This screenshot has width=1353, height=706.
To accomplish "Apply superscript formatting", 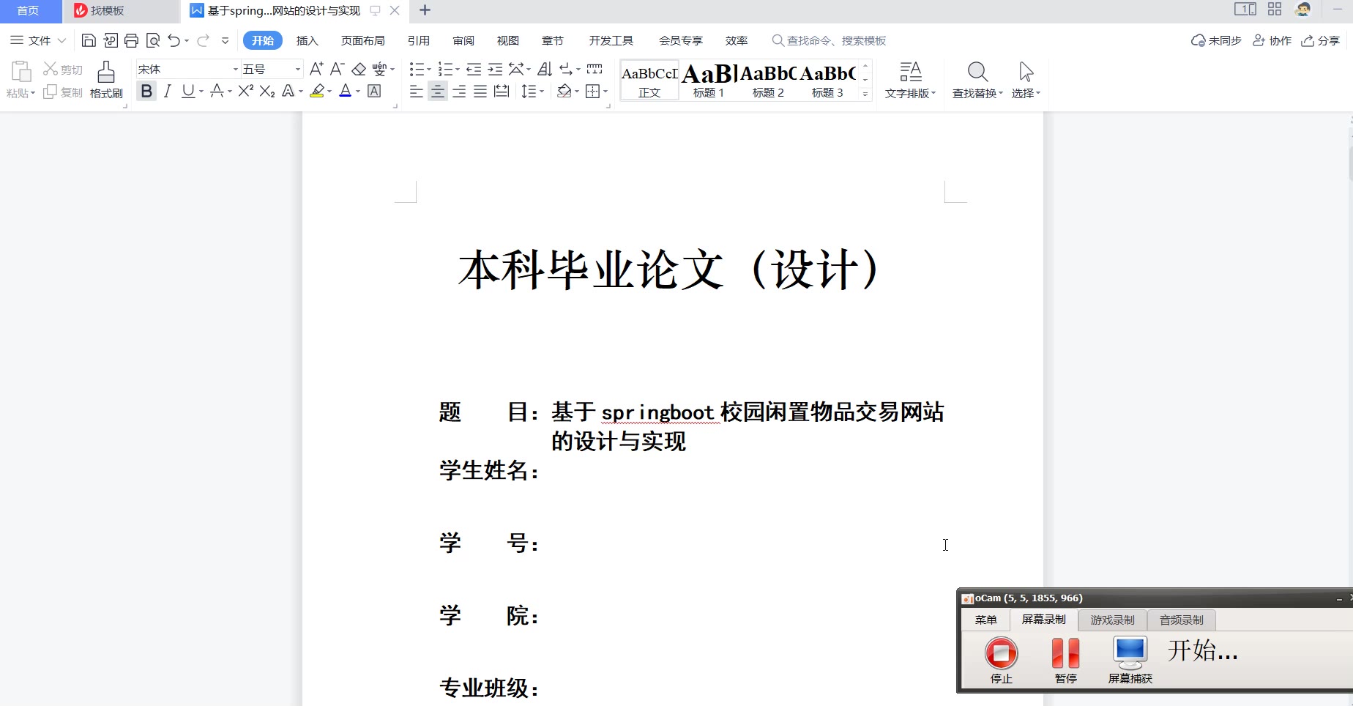I will [x=246, y=91].
